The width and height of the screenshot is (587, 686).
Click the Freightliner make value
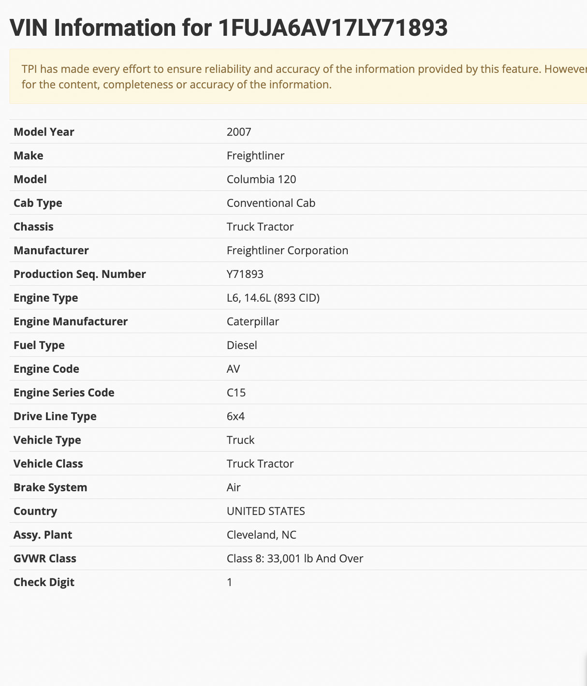tap(255, 155)
